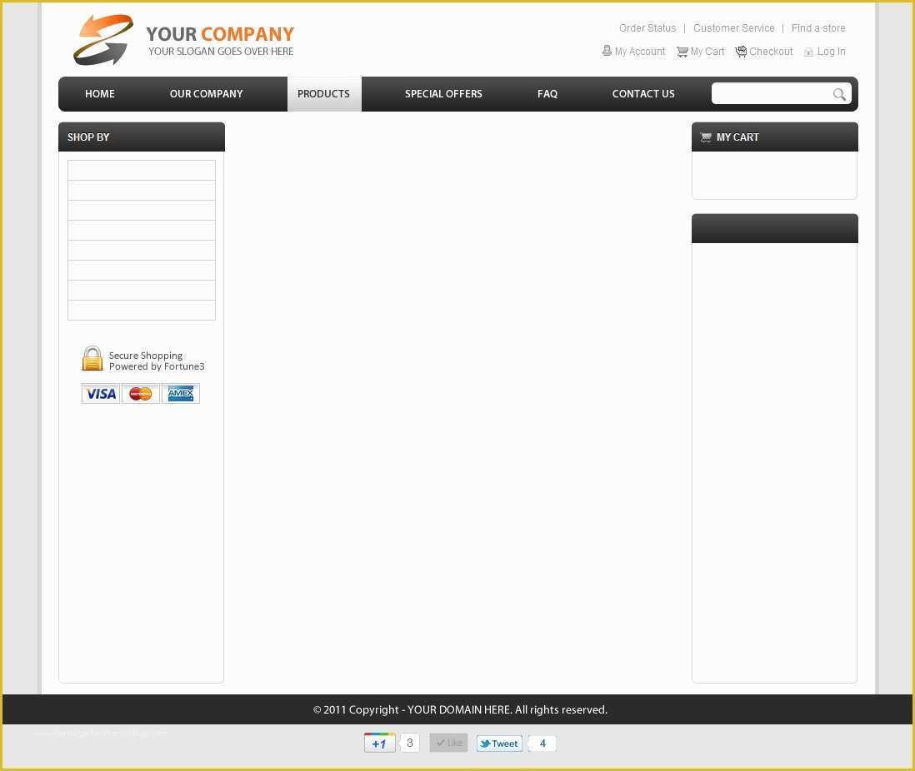The image size is (915, 771).
Task: Click the Find a store link
Action: point(818,28)
